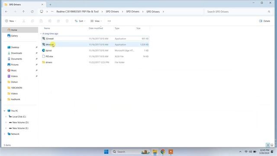Toggle the Details pane
The image size is (277, 156).
(x=264, y=21)
